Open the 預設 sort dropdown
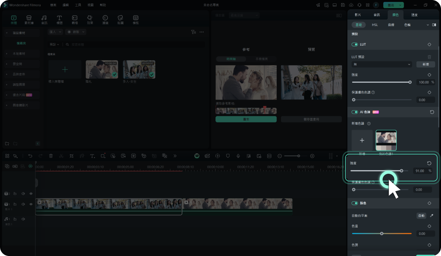Image resolution: width=441 pixels, height=256 pixels. [54, 44]
